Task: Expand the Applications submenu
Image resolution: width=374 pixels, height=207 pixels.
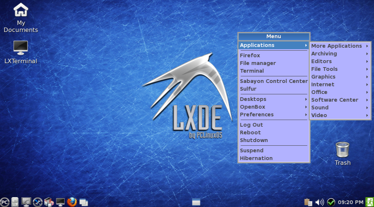Action: (x=274, y=45)
